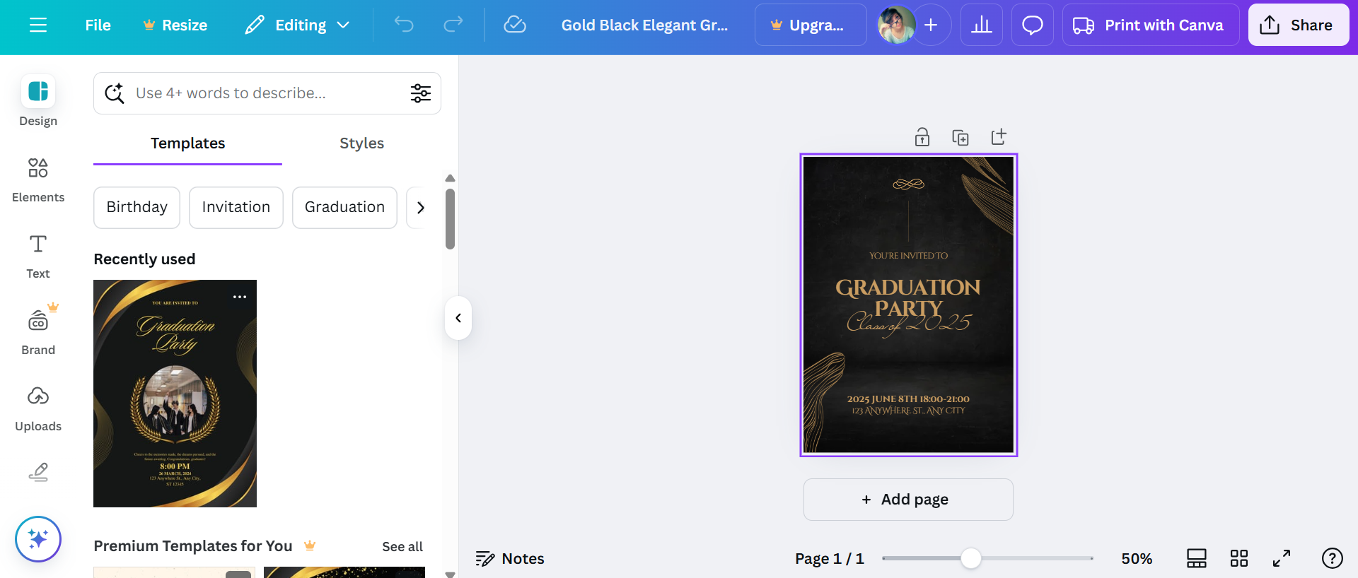Screen dimensions: 1358x578
Task: Open the Notes panel
Action: coord(510,558)
